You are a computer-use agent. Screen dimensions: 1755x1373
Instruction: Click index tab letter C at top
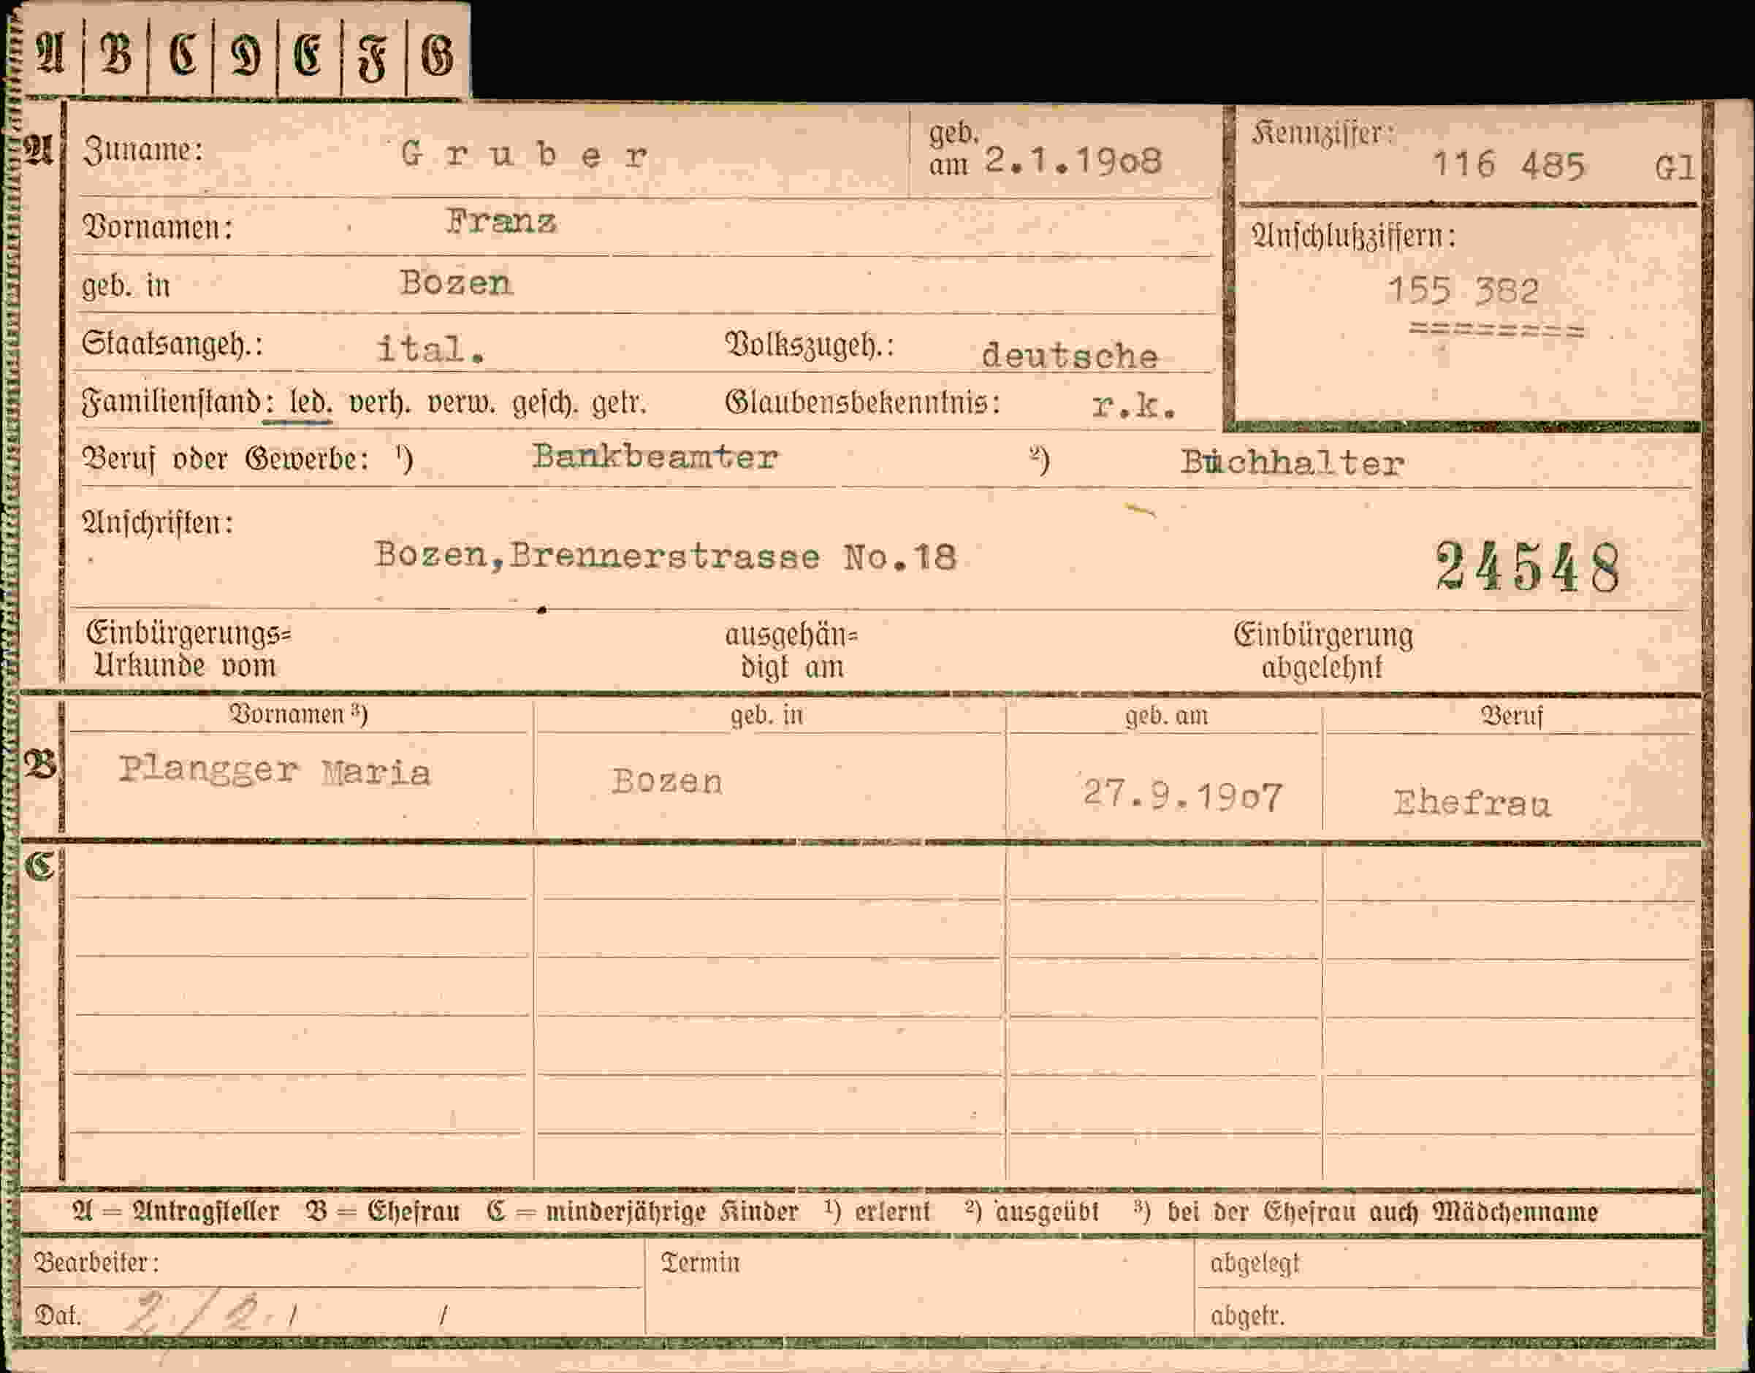click(183, 55)
